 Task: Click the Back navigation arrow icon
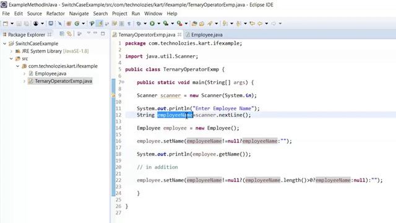260,24
